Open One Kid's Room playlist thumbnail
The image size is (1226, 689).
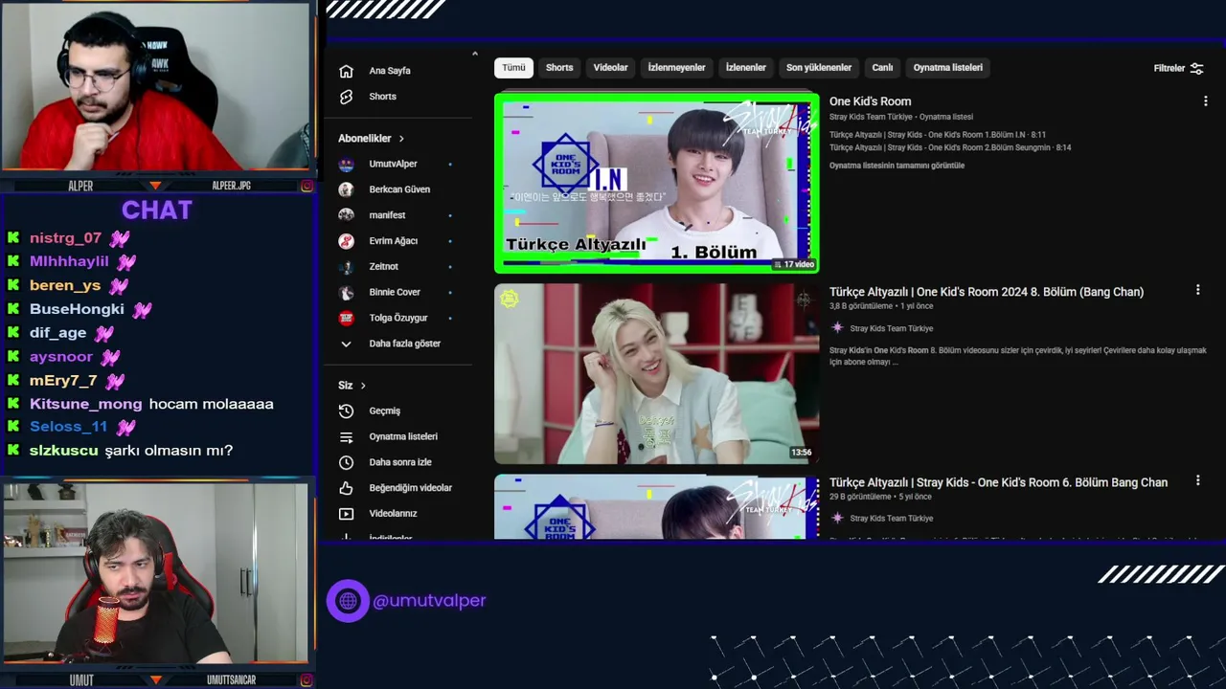[x=656, y=183]
